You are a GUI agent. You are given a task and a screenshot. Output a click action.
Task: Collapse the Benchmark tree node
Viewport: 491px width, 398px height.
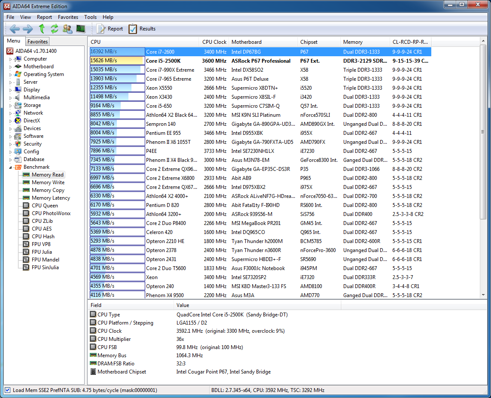(11, 167)
